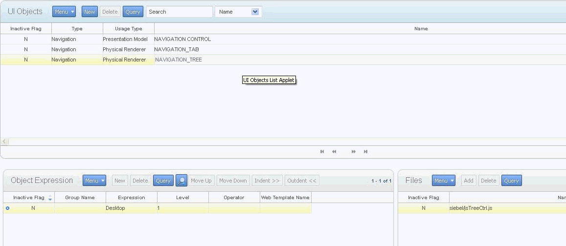Click the Outdent << button
Screen dimensions: 566x246
coord(302,181)
